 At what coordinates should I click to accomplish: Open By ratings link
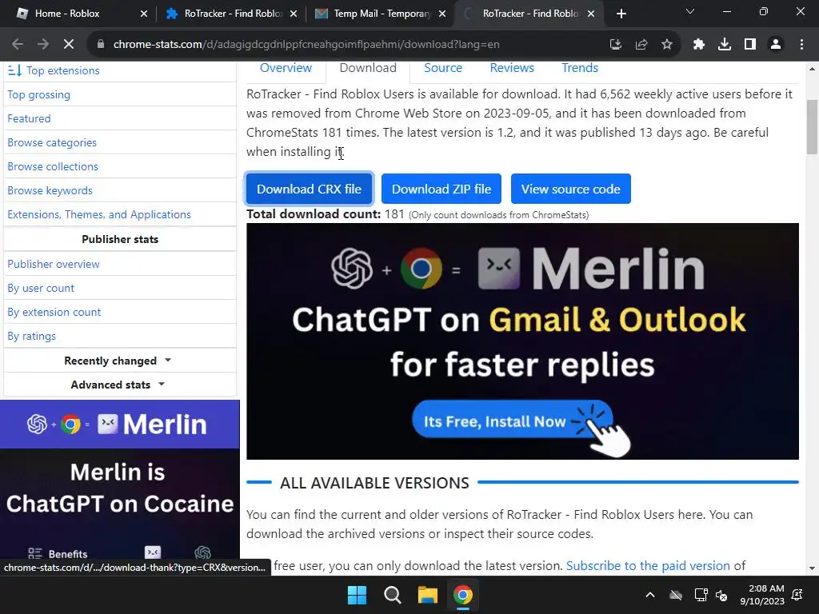31,337
